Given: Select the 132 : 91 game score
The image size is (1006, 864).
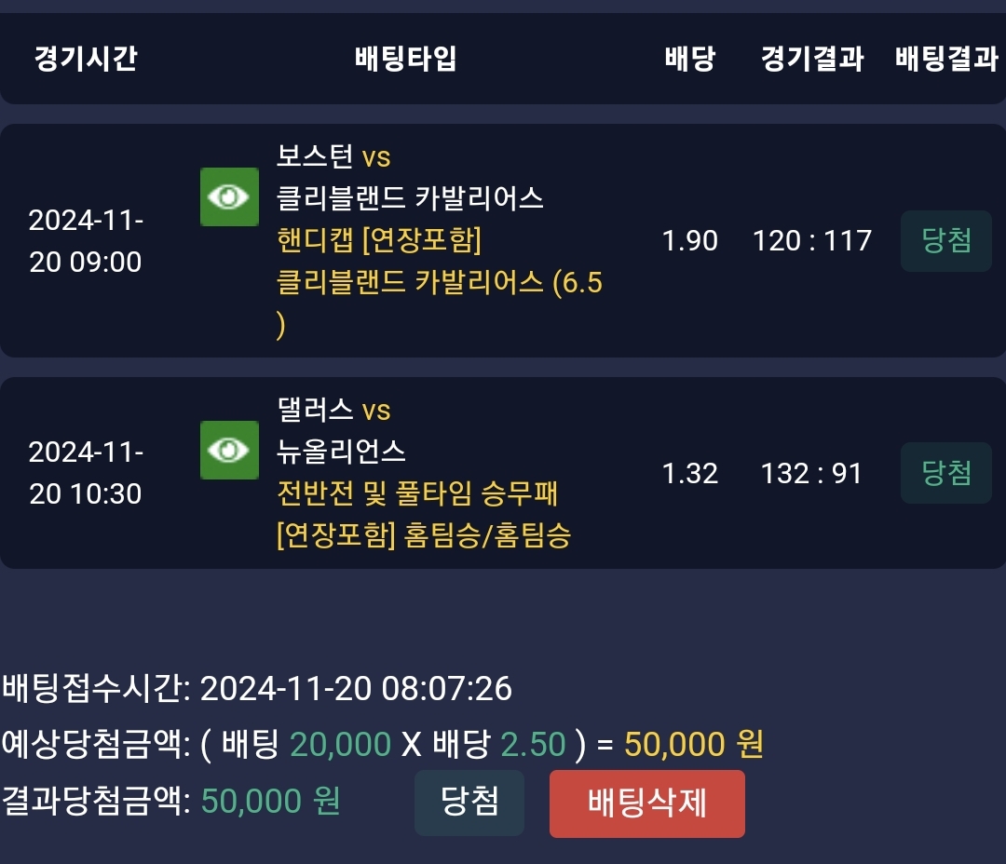Looking at the screenshot, I should click(812, 474).
